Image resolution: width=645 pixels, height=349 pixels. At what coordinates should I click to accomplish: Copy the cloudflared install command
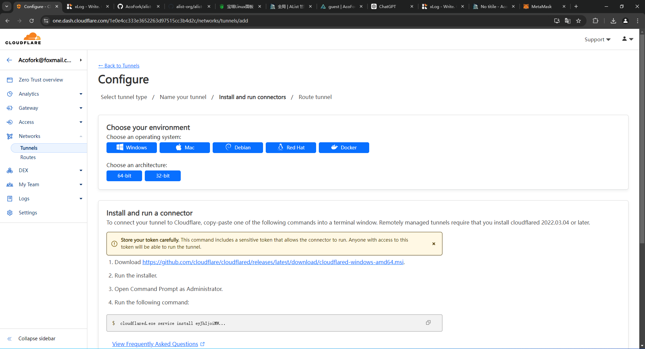pyautogui.click(x=428, y=322)
